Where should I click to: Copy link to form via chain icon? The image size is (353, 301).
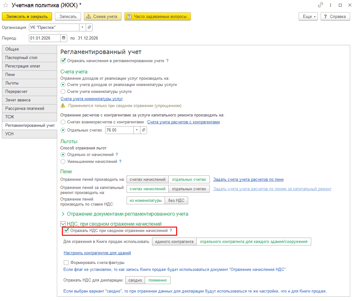pos(320,5)
